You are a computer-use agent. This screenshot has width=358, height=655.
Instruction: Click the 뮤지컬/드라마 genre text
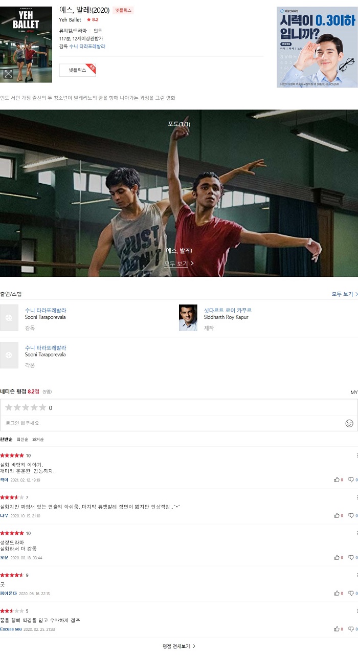(73, 31)
